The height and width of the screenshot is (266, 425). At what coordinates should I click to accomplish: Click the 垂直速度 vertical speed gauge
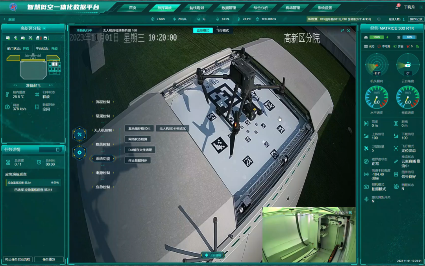(408, 97)
